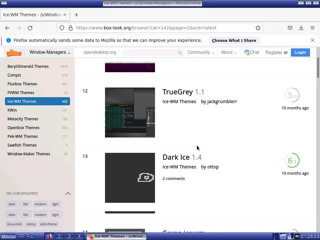Screen dimensions: 320x240
Task: Open the Window-Managers category dropdown
Action: pyautogui.click(x=50, y=52)
